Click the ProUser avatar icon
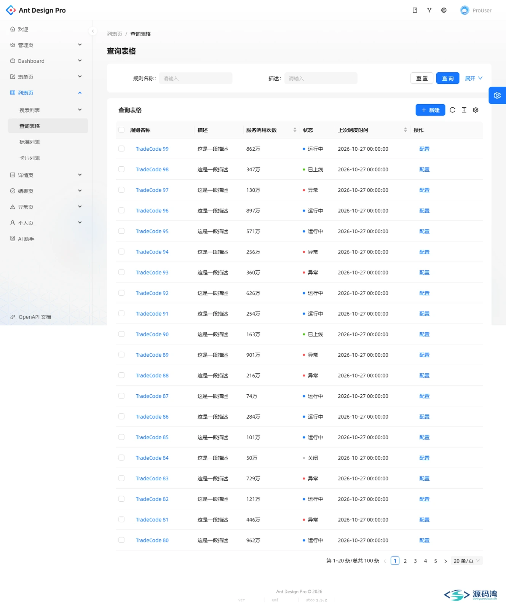Image resolution: width=506 pixels, height=609 pixels. 464,10
